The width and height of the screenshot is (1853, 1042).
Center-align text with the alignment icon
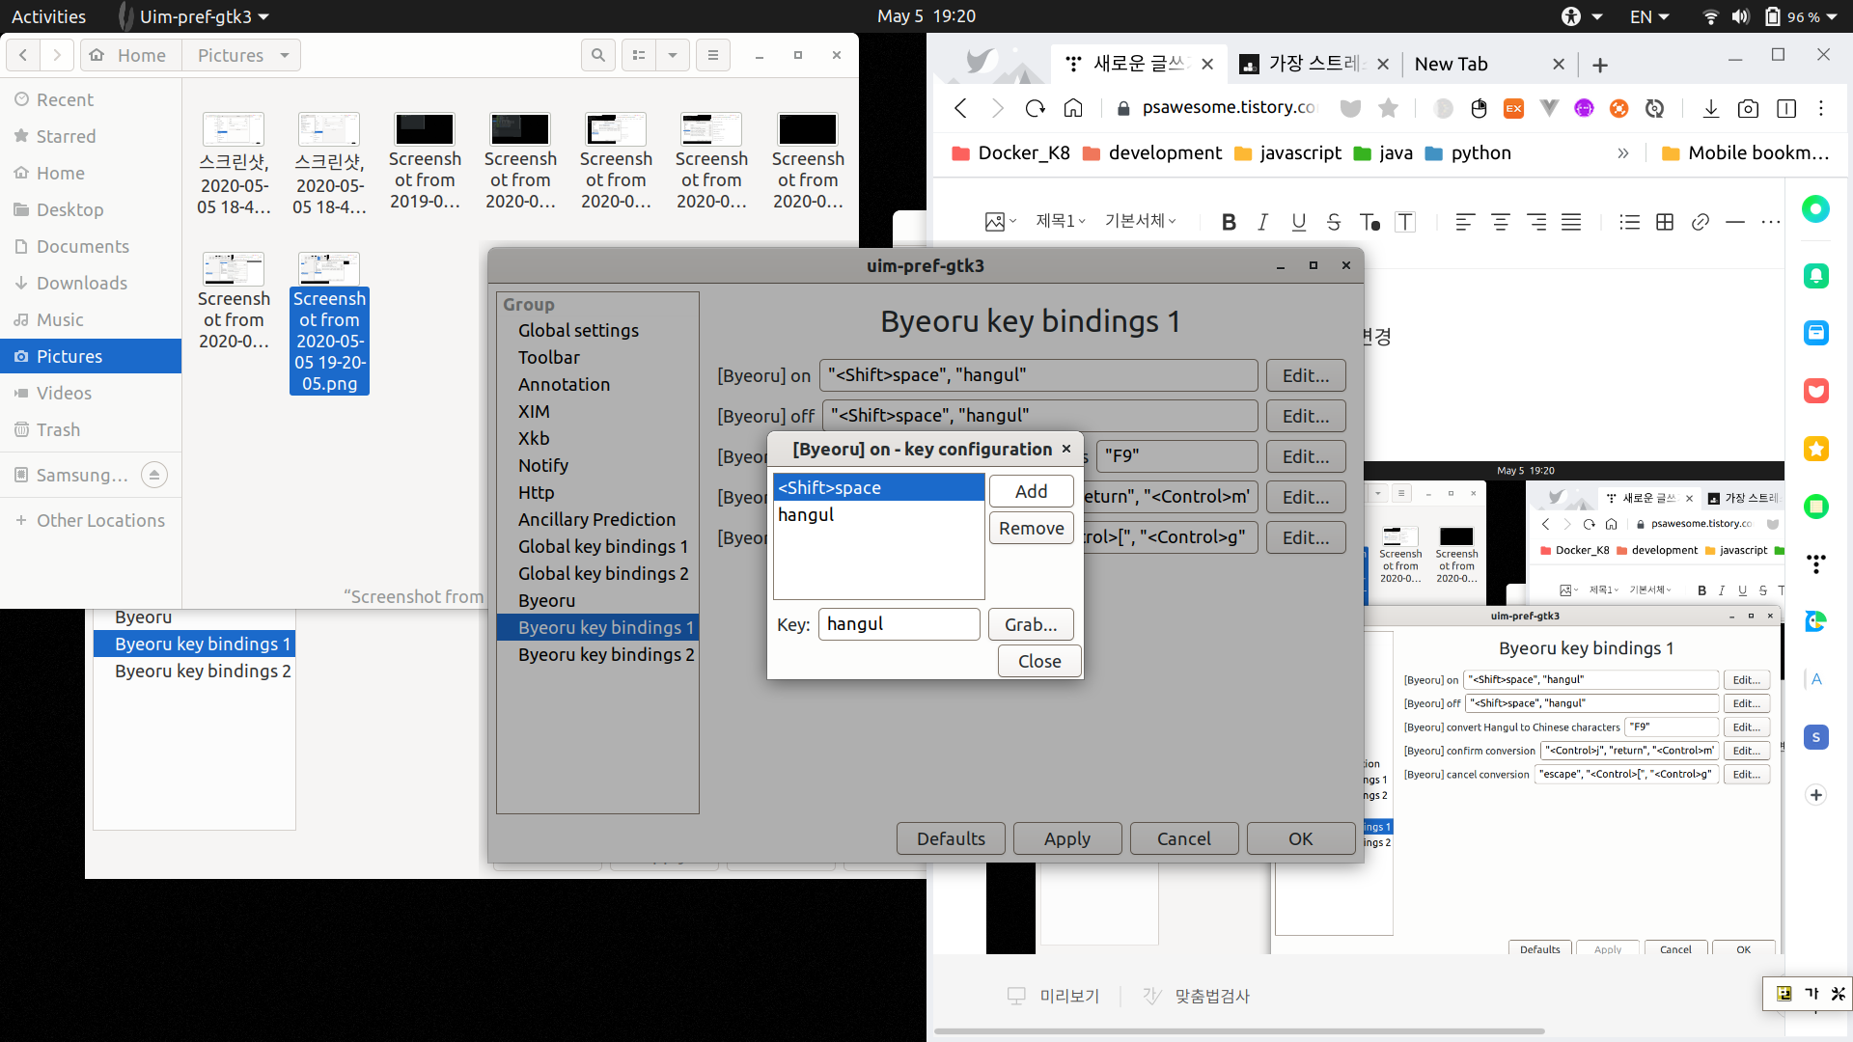tap(1501, 222)
